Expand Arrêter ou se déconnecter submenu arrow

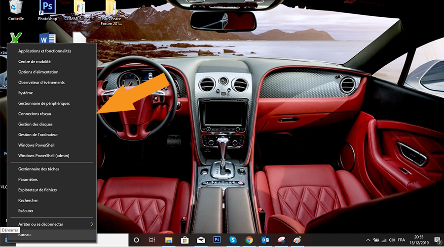91,224
